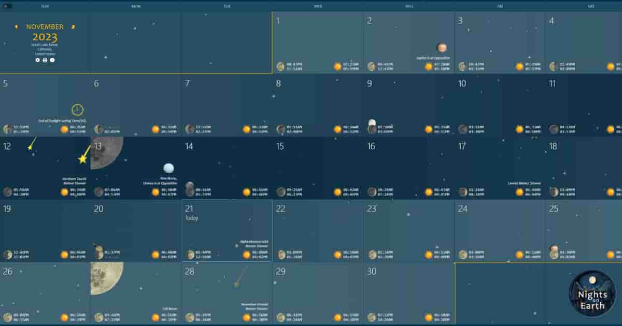The height and width of the screenshot is (326, 622).
Task: Advance to next month with right arrow
Action: tap(74, 26)
